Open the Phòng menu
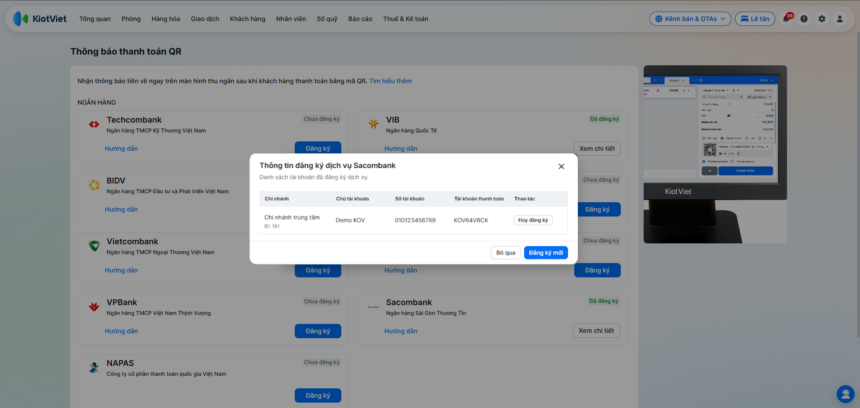860x408 pixels. click(131, 19)
